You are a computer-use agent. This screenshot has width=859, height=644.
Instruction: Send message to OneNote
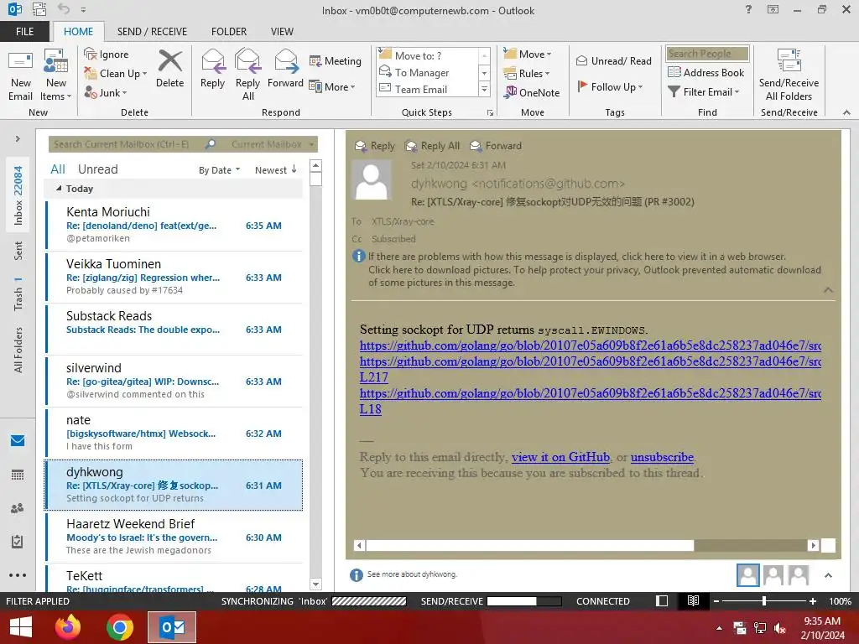532,92
